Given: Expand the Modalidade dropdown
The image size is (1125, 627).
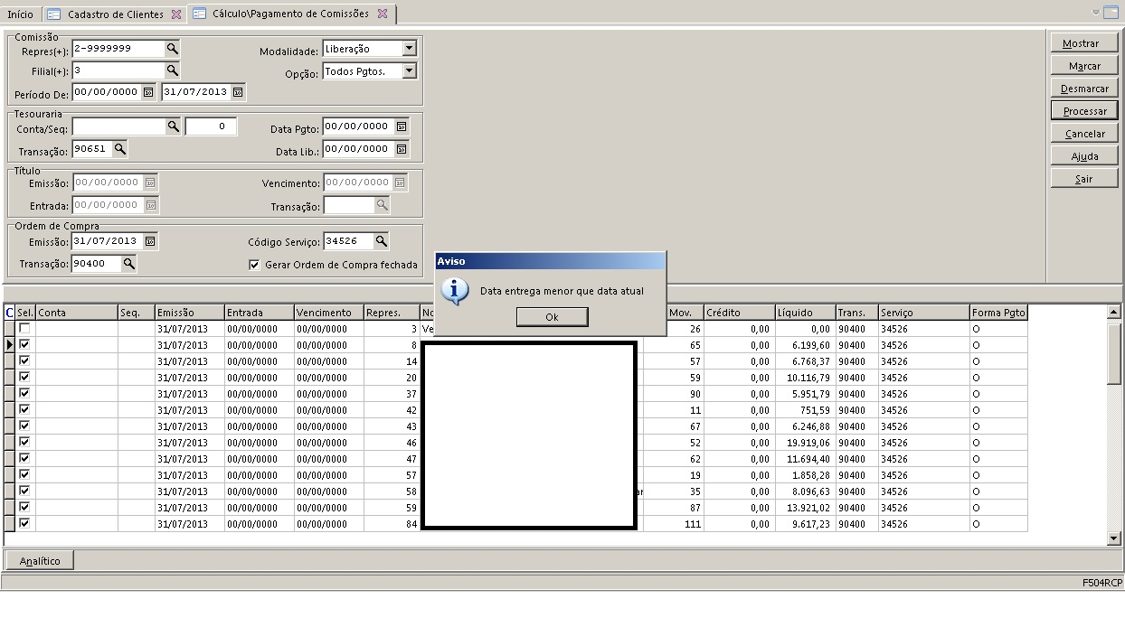Looking at the screenshot, I should pyautogui.click(x=409, y=49).
